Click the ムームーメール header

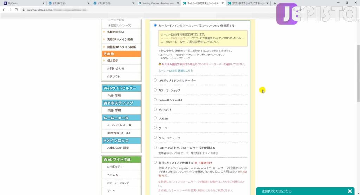coord(121,118)
